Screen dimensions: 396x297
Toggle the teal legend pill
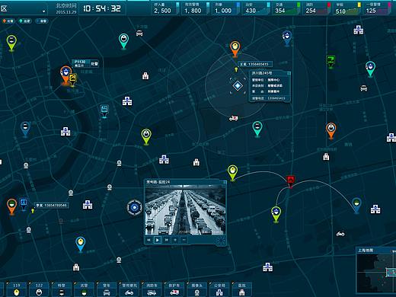(x=25, y=21)
